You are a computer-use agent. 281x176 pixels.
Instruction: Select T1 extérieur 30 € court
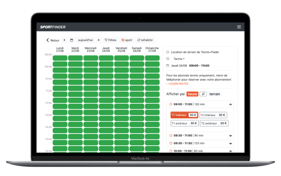coord(185,123)
